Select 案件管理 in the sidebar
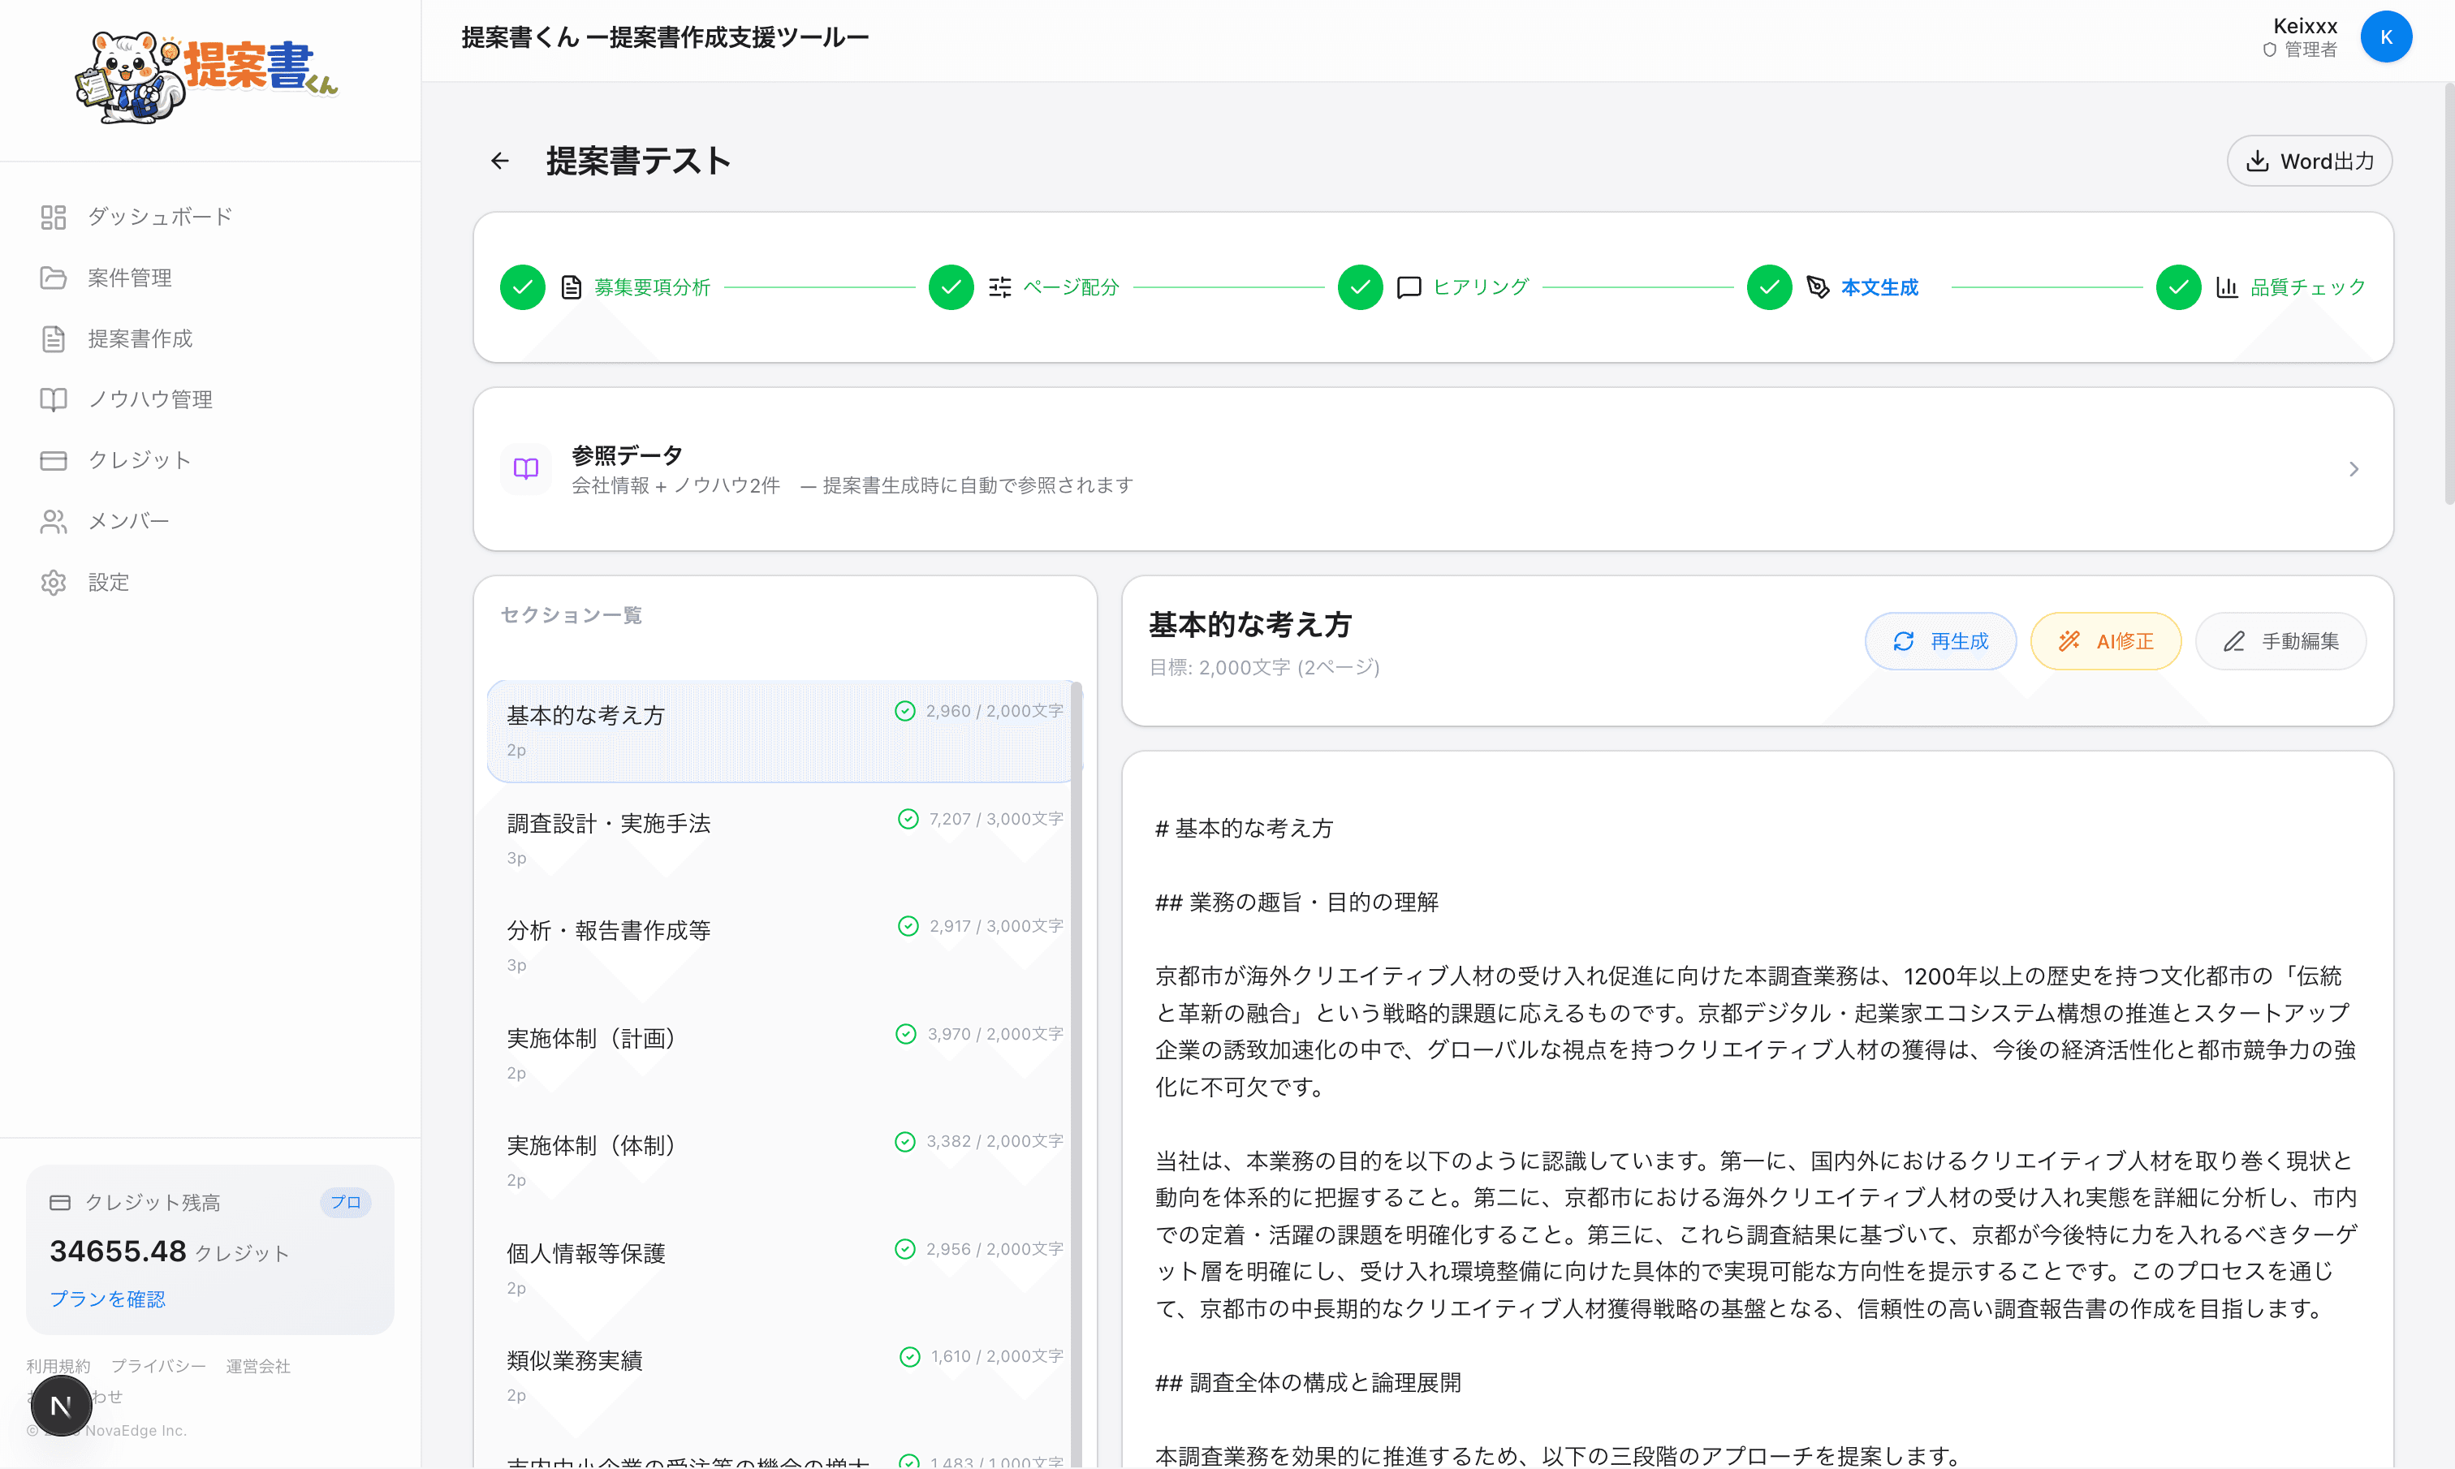Screen dimensions: 2455x1469 click(129, 278)
